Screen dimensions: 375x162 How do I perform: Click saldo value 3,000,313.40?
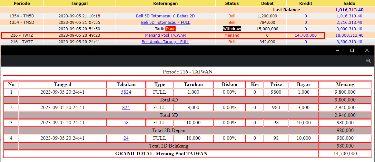349,29
